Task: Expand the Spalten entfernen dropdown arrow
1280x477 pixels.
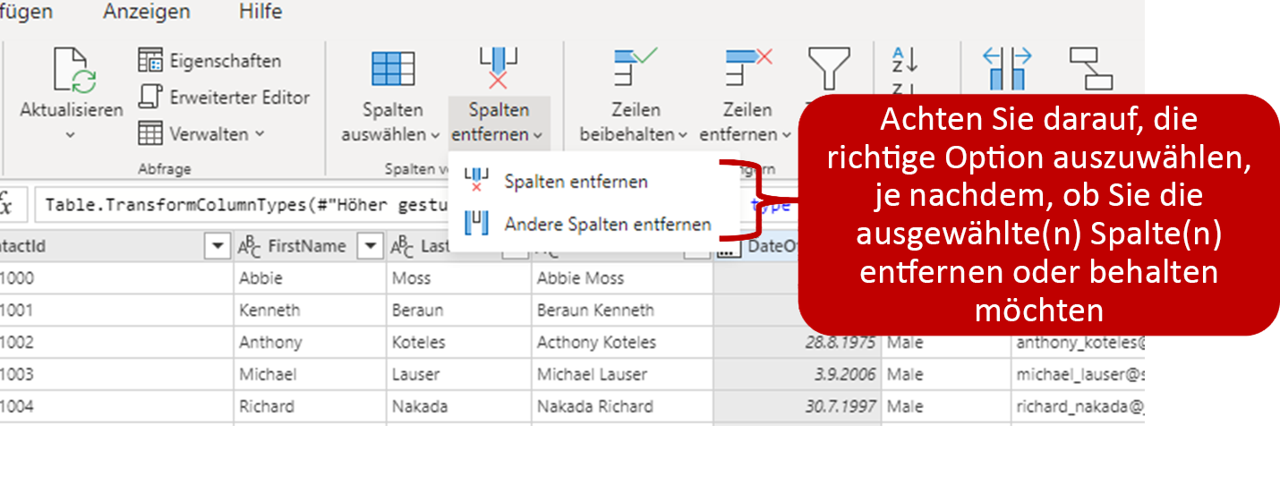Action: coord(537,135)
